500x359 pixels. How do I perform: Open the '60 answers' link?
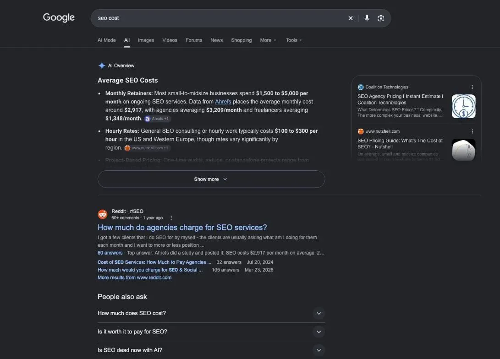(x=110, y=253)
